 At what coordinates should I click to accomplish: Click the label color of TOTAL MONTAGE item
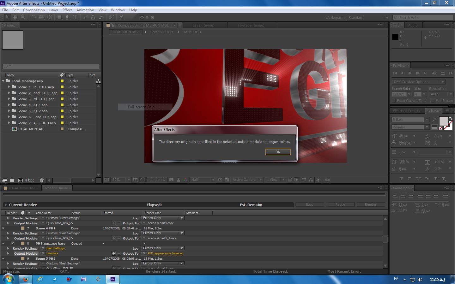coord(62,129)
